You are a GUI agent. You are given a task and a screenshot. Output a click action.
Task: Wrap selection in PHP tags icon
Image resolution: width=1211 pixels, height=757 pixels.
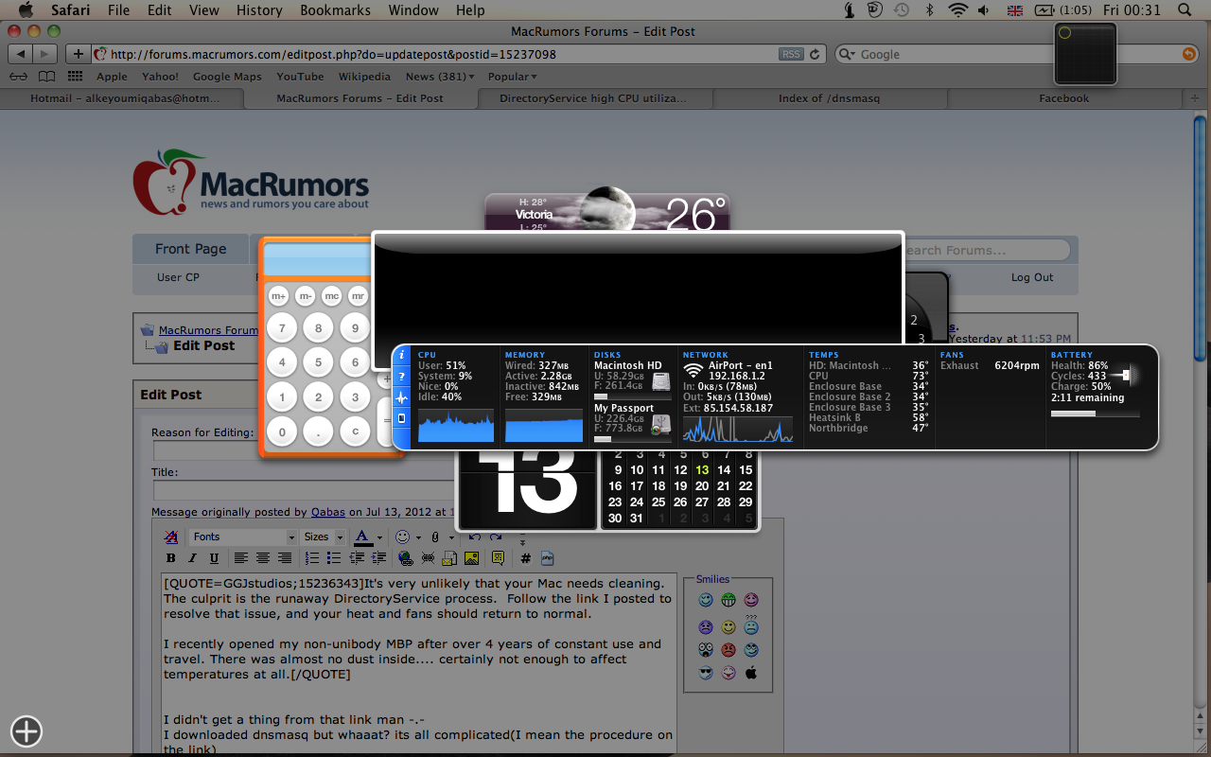pos(548,558)
